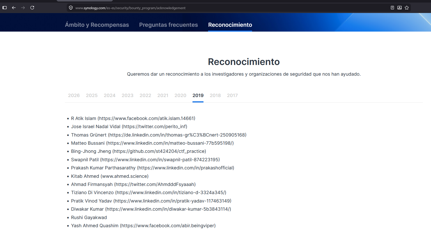Select the Rushi Gayakwad entry
The width and height of the screenshot is (431, 229).
(89, 218)
